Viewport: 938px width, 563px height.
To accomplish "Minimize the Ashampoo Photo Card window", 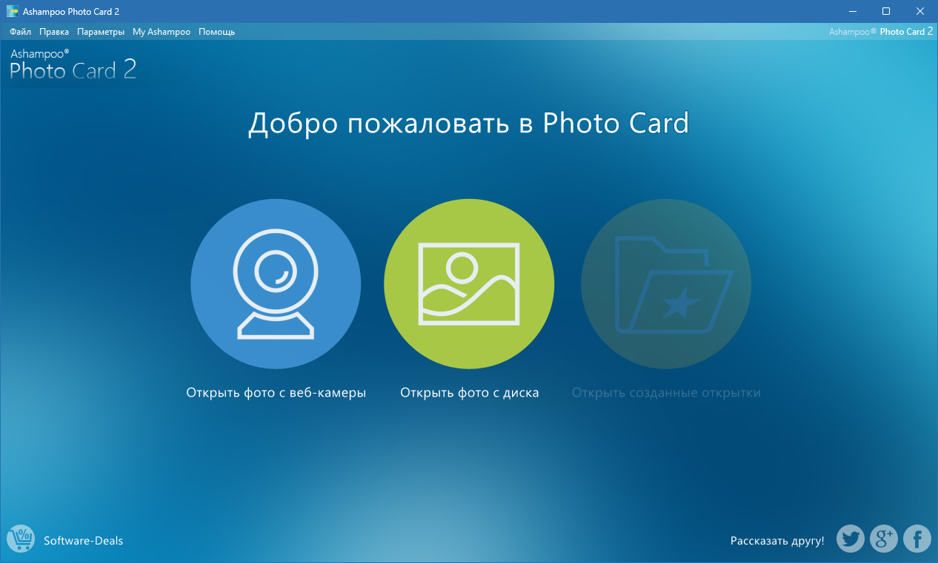I will pyautogui.click(x=853, y=11).
